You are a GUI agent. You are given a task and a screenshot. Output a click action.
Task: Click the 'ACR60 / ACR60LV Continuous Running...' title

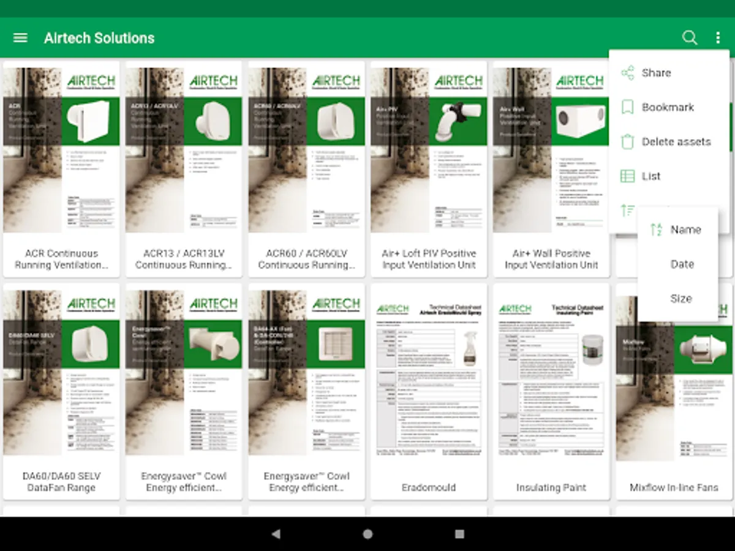pos(306,259)
